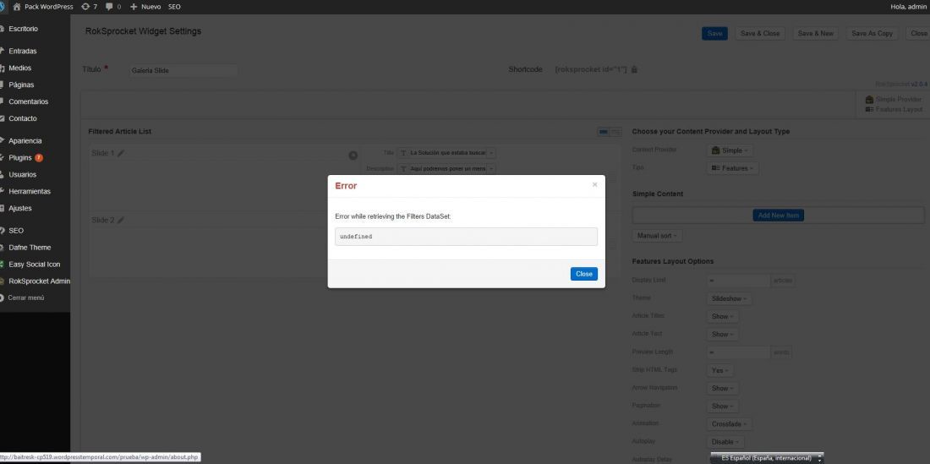Open the Manual sort dropdown
The height and width of the screenshot is (464, 930).
(x=658, y=236)
